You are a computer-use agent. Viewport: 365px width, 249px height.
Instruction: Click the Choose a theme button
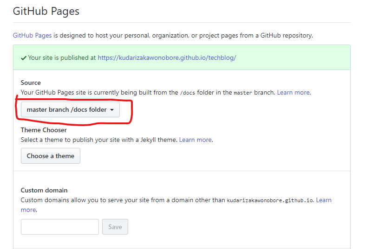pyautogui.click(x=51, y=156)
